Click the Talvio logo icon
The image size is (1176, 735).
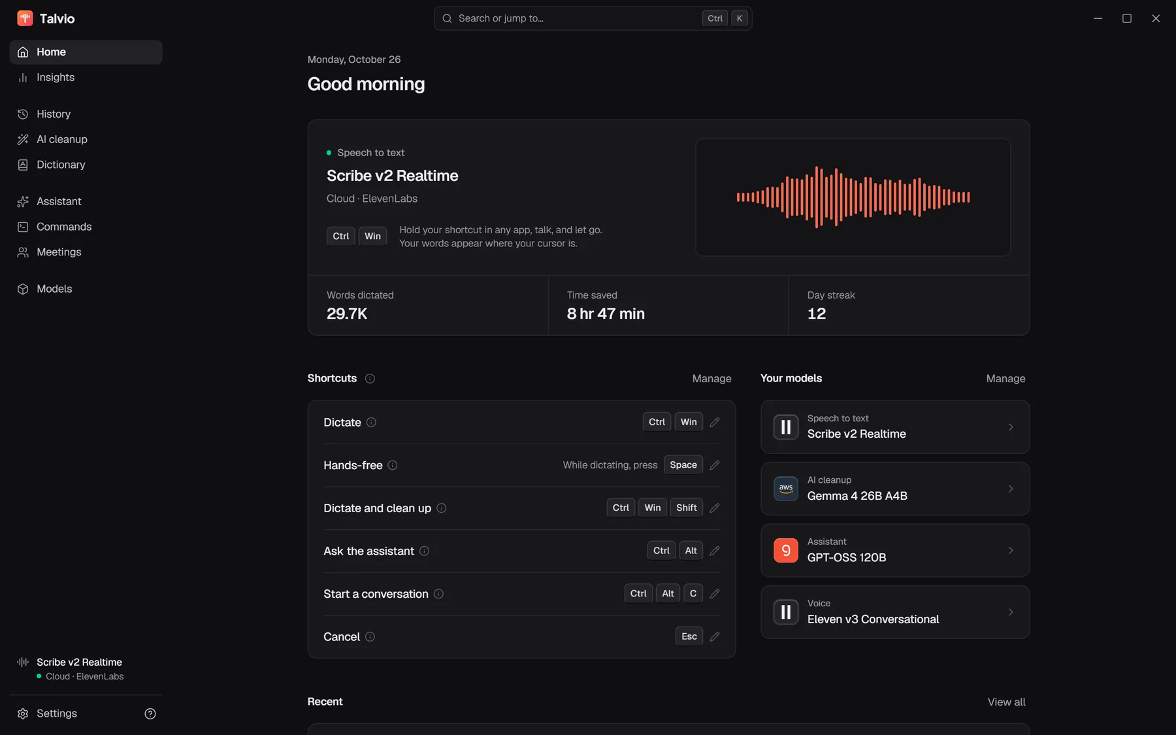coord(25,18)
